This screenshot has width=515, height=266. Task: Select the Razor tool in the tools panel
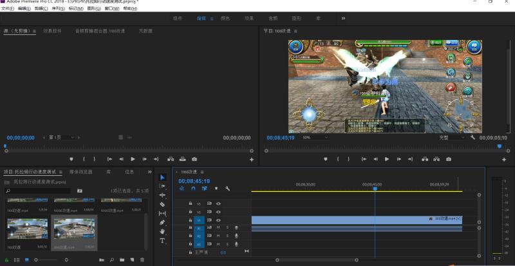(x=162, y=204)
